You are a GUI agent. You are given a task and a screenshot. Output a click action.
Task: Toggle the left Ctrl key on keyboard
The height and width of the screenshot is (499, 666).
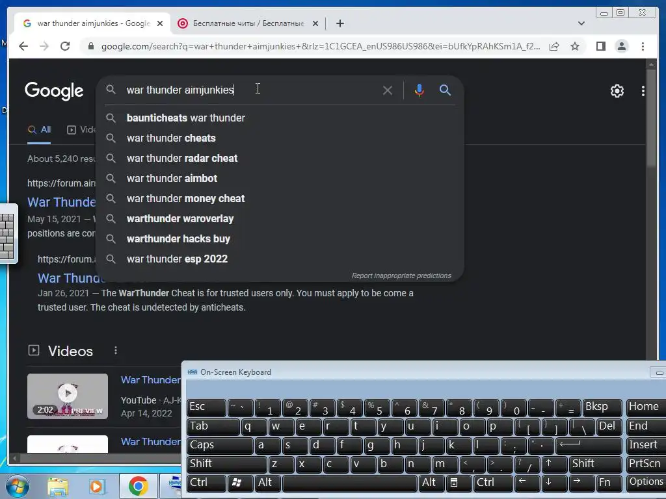(206, 483)
